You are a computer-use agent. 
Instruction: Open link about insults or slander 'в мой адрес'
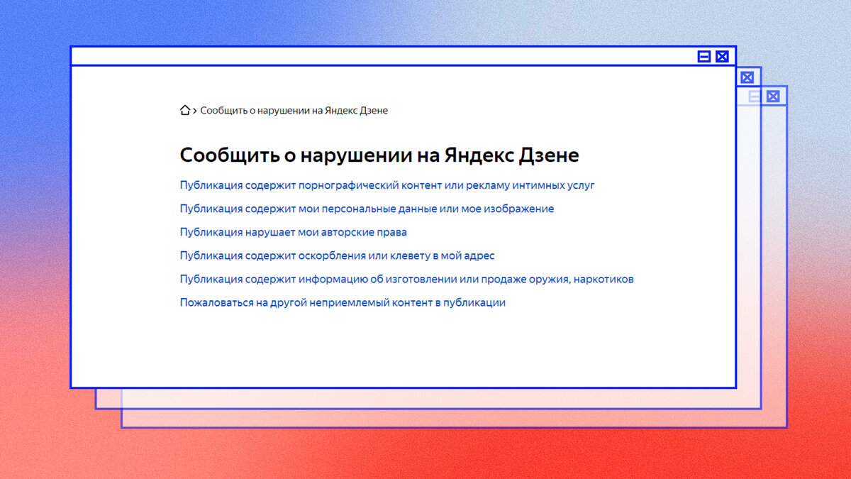click(337, 255)
